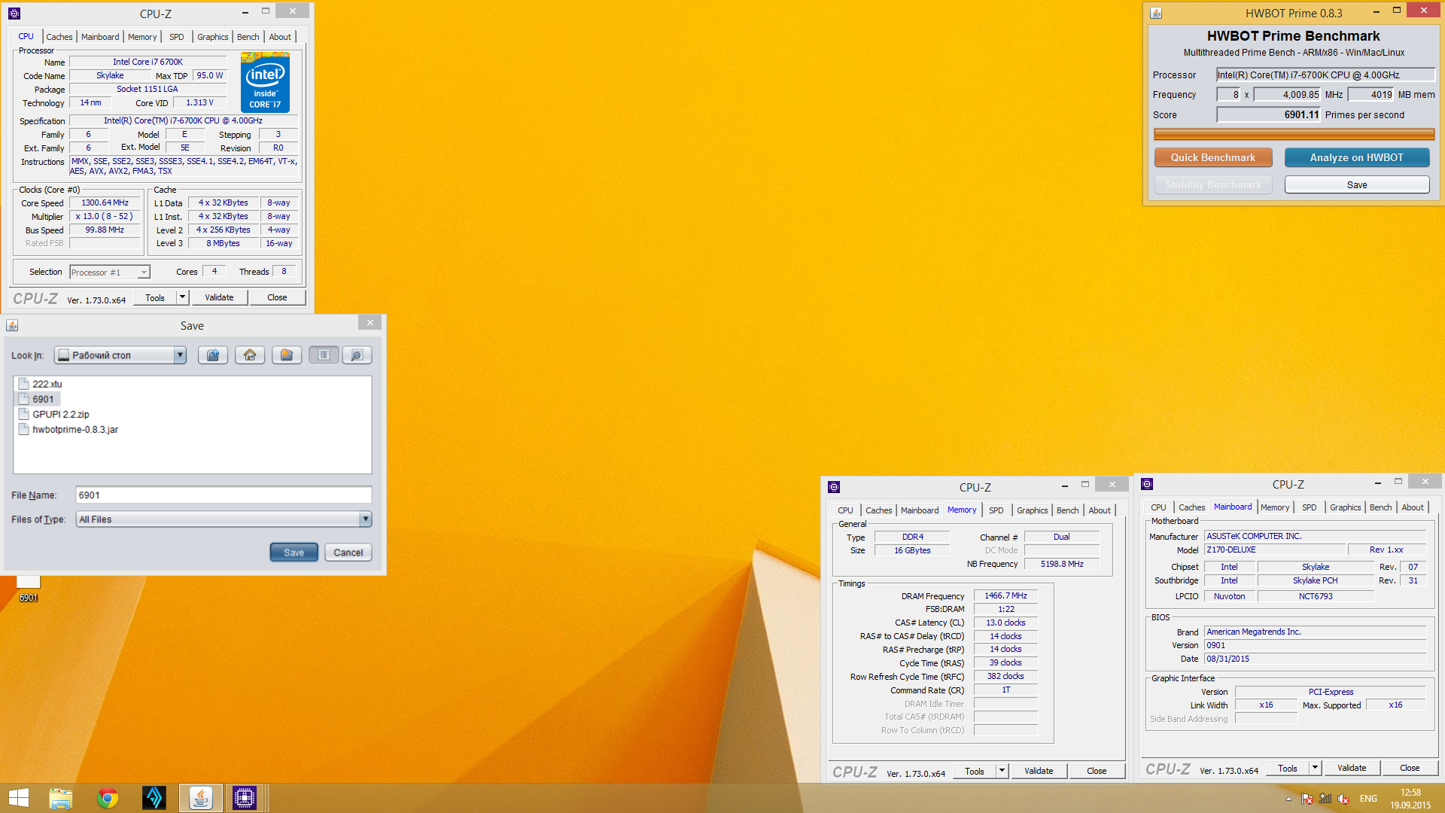Click the HWBOT Prime progress bar
This screenshot has width=1445, height=813.
click(x=1294, y=135)
